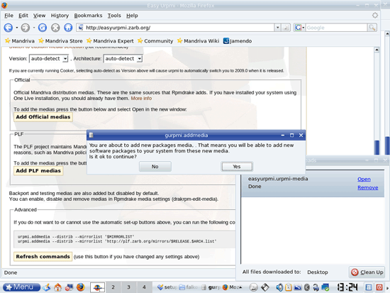Switch to virtual desktop 4
The width and height of the screenshot is (390, 293).
click(144, 287)
